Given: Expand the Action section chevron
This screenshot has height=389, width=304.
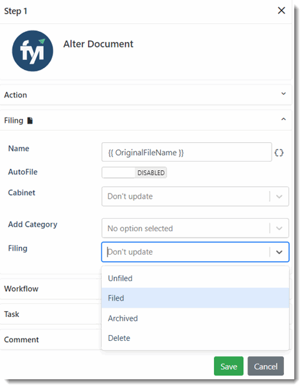Looking at the screenshot, I should pyautogui.click(x=283, y=94).
